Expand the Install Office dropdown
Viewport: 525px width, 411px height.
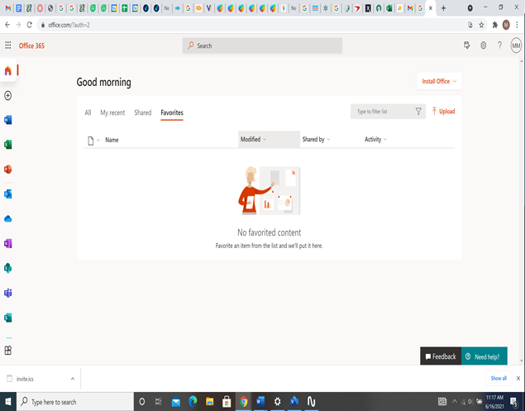[439, 81]
